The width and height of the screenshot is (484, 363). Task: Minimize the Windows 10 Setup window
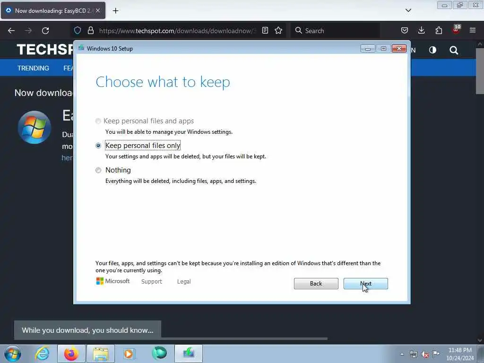[368, 49]
